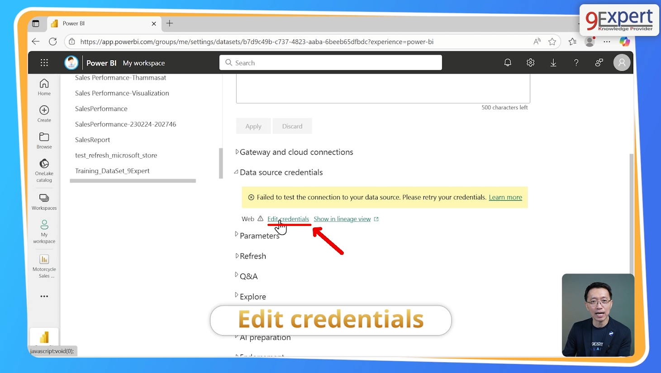Open the Power BI settings gear menu
This screenshot has width=661, height=373.
530,62
